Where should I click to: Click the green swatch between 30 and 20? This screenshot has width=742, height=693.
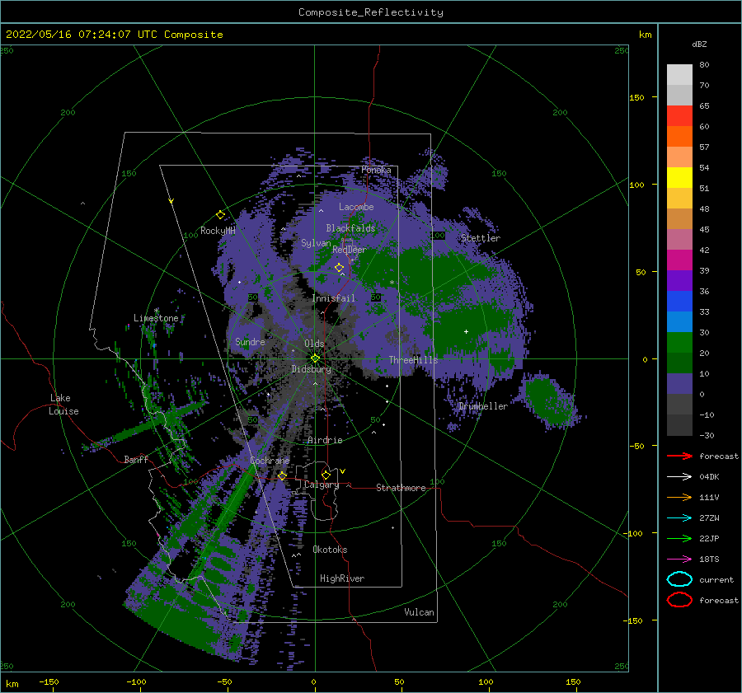(x=679, y=343)
